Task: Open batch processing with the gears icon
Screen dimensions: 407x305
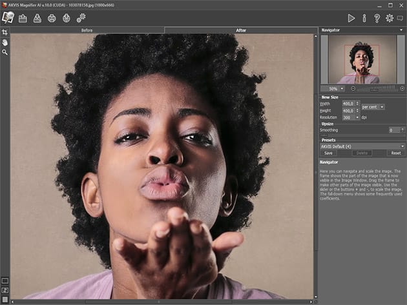Action: pos(81,18)
